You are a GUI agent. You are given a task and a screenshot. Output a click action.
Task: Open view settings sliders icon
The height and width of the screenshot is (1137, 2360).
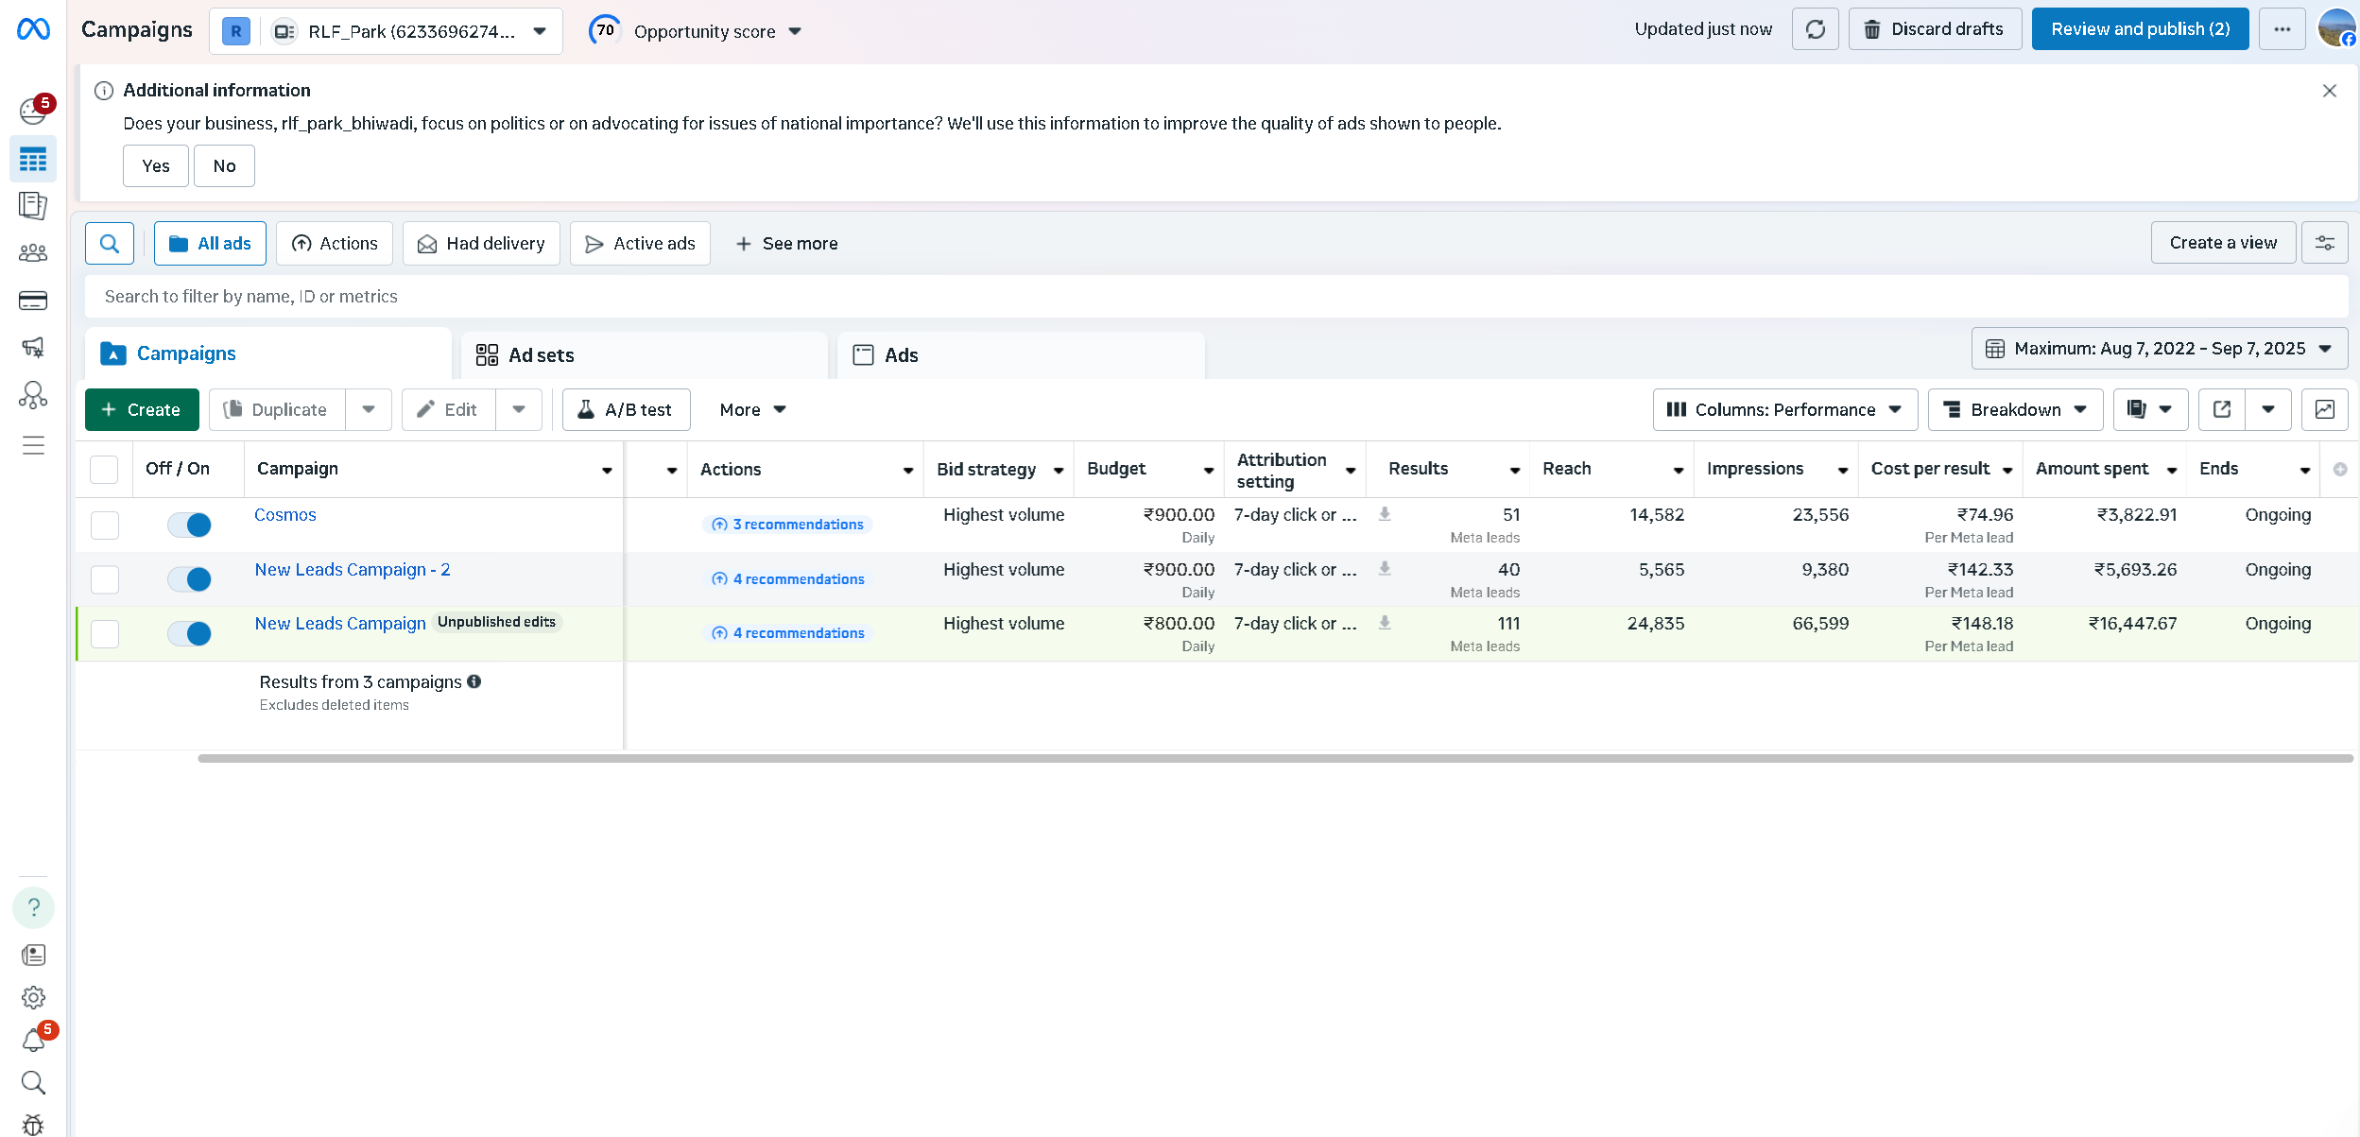point(2324,243)
